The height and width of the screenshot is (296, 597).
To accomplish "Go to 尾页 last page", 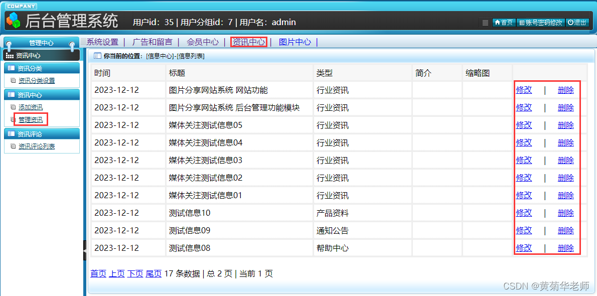I will (154, 273).
